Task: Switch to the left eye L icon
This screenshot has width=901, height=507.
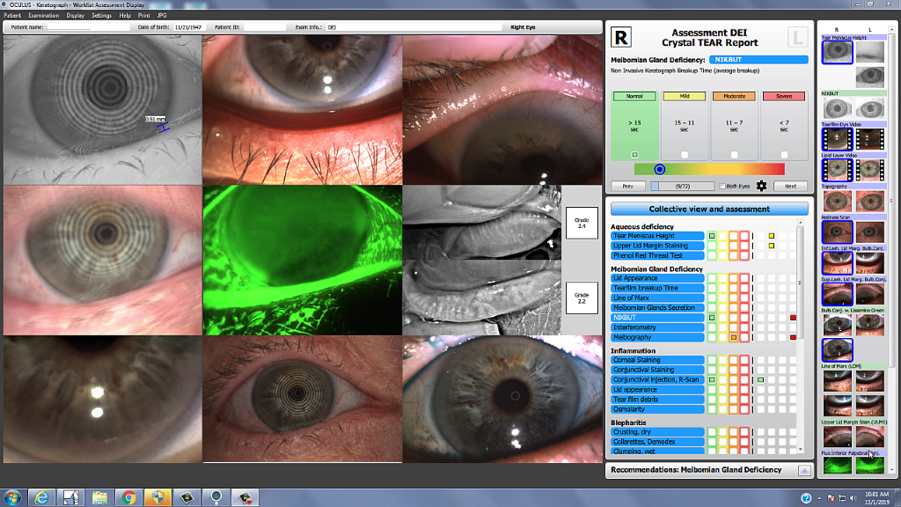Action: [795, 38]
